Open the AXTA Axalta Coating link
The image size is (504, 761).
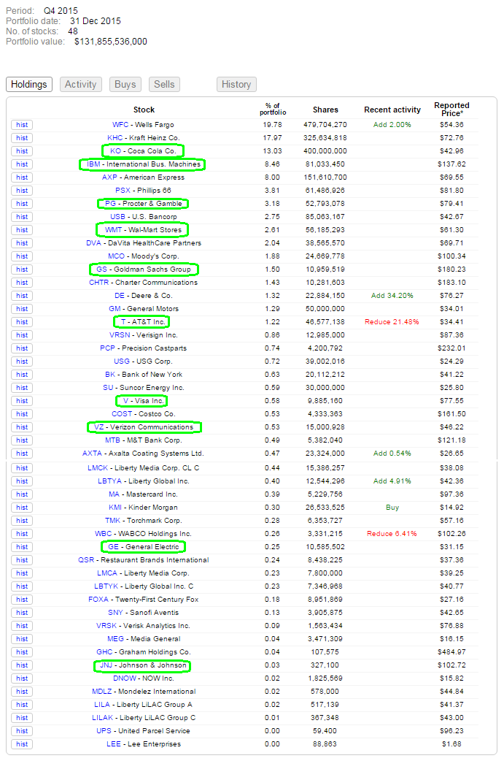(92, 454)
